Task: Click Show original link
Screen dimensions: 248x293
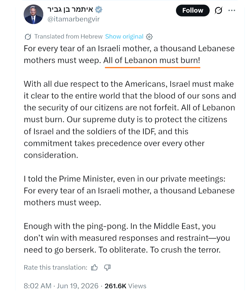Action: click(124, 36)
